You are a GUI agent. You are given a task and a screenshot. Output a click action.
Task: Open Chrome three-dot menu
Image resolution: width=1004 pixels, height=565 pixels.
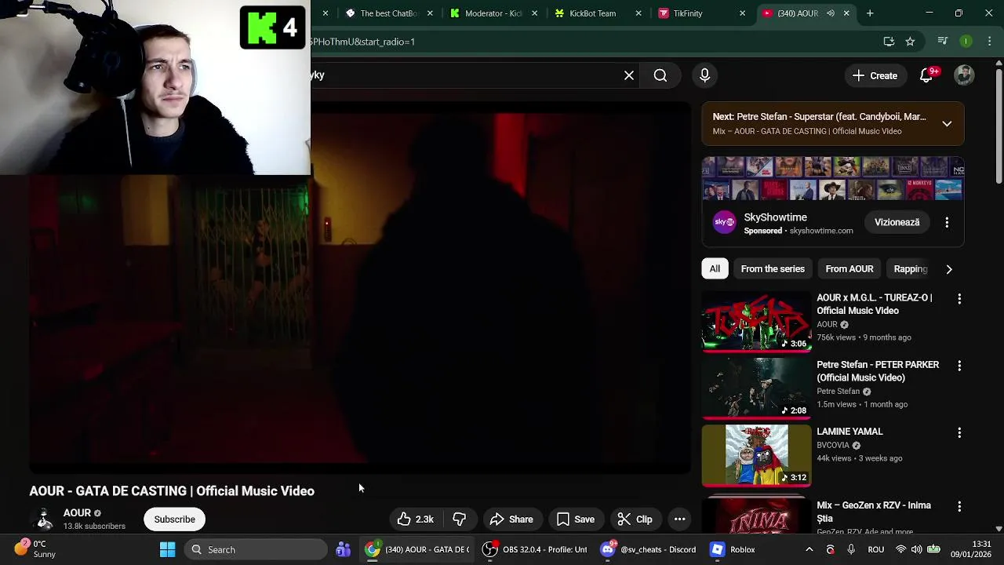click(990, 42)
